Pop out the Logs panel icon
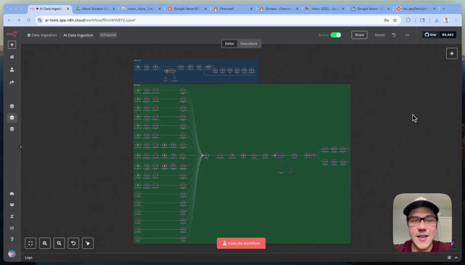 tap(449, 257)
